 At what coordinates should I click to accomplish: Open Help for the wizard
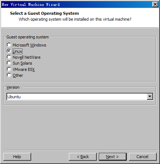(x=17, y=157)
